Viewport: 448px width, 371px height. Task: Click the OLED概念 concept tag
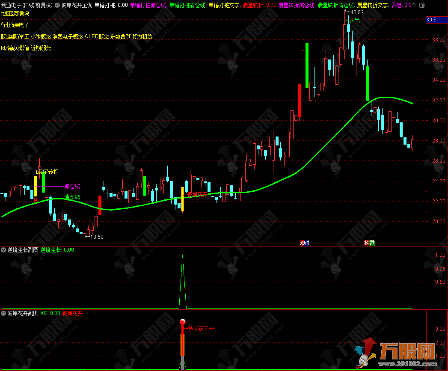pyautogui.click(x=97, y=36)
